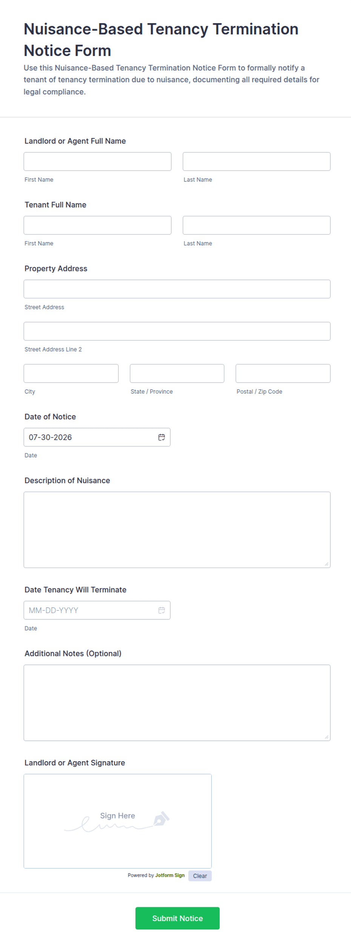Click the State / Province input box
351x948 pixels.
click(x=177, y=374)
